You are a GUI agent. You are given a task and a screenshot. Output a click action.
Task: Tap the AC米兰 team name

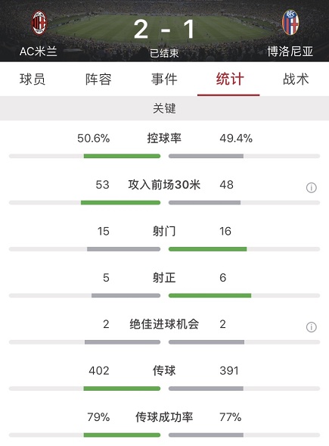39,51
